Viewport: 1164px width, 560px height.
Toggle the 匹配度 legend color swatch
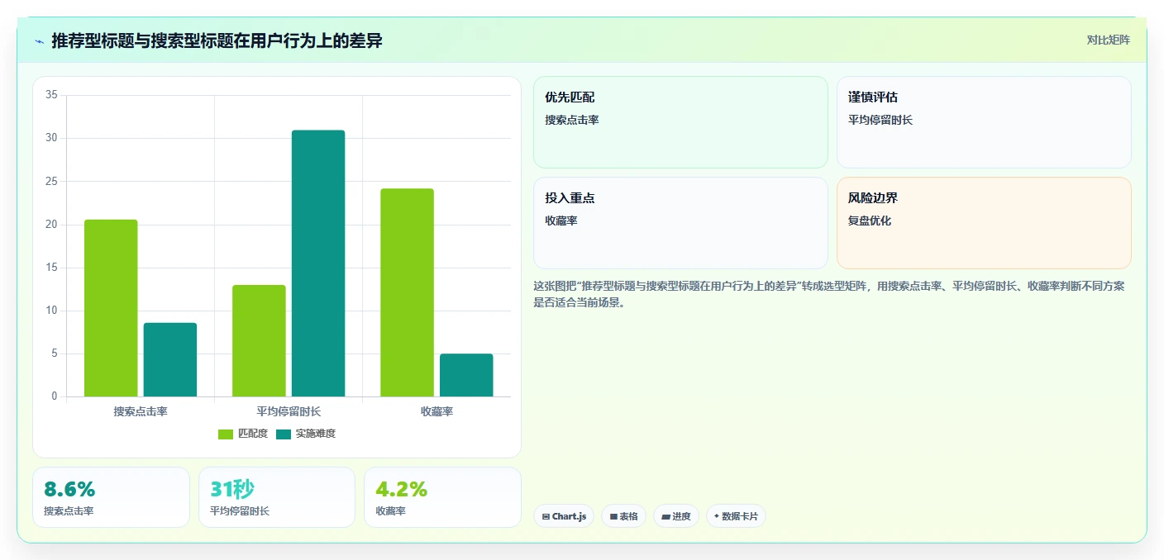click(225, 434)
